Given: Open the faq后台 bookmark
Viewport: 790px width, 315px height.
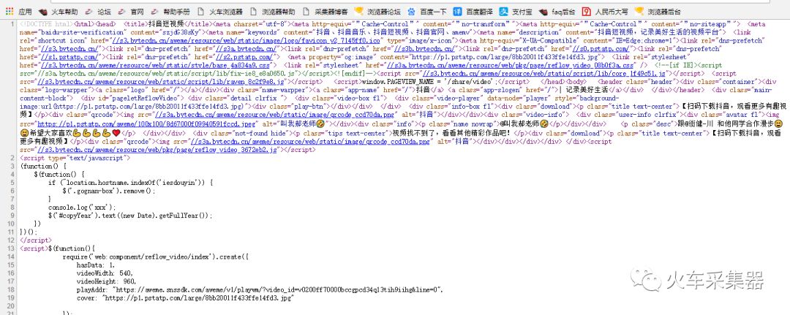Looking at the screenshot, I should (557, 11).
